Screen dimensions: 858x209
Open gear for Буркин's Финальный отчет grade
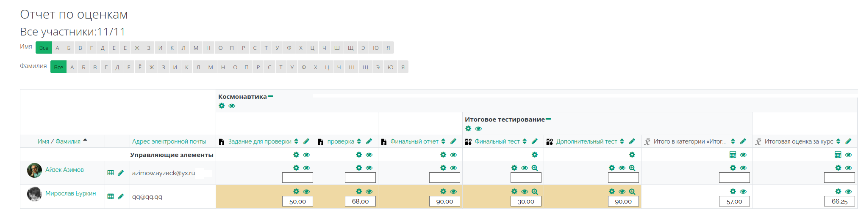click(x=443, y=191)
